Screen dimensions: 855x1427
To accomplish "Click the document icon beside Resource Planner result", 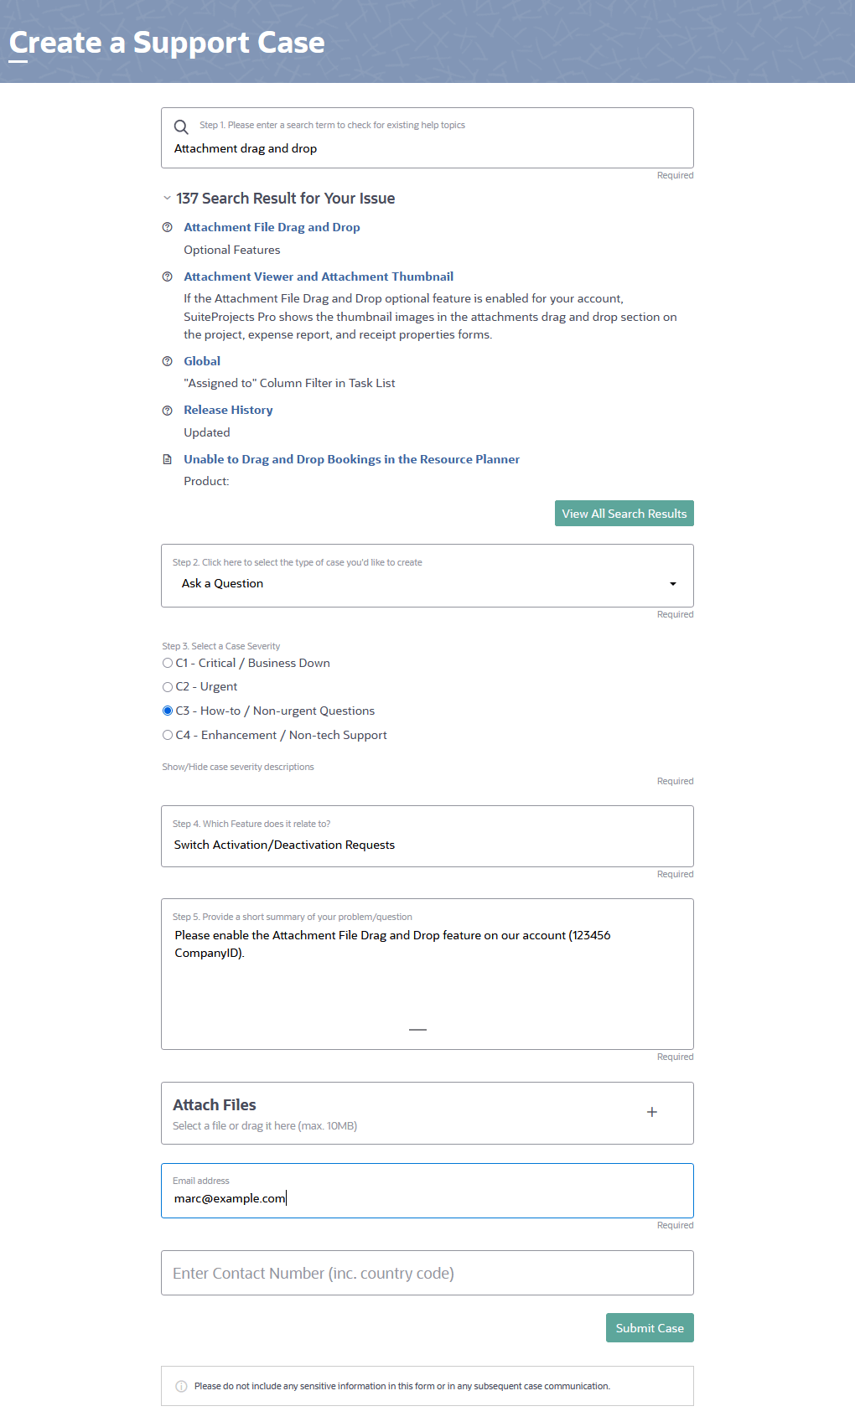I will click(x=167, y=458).
